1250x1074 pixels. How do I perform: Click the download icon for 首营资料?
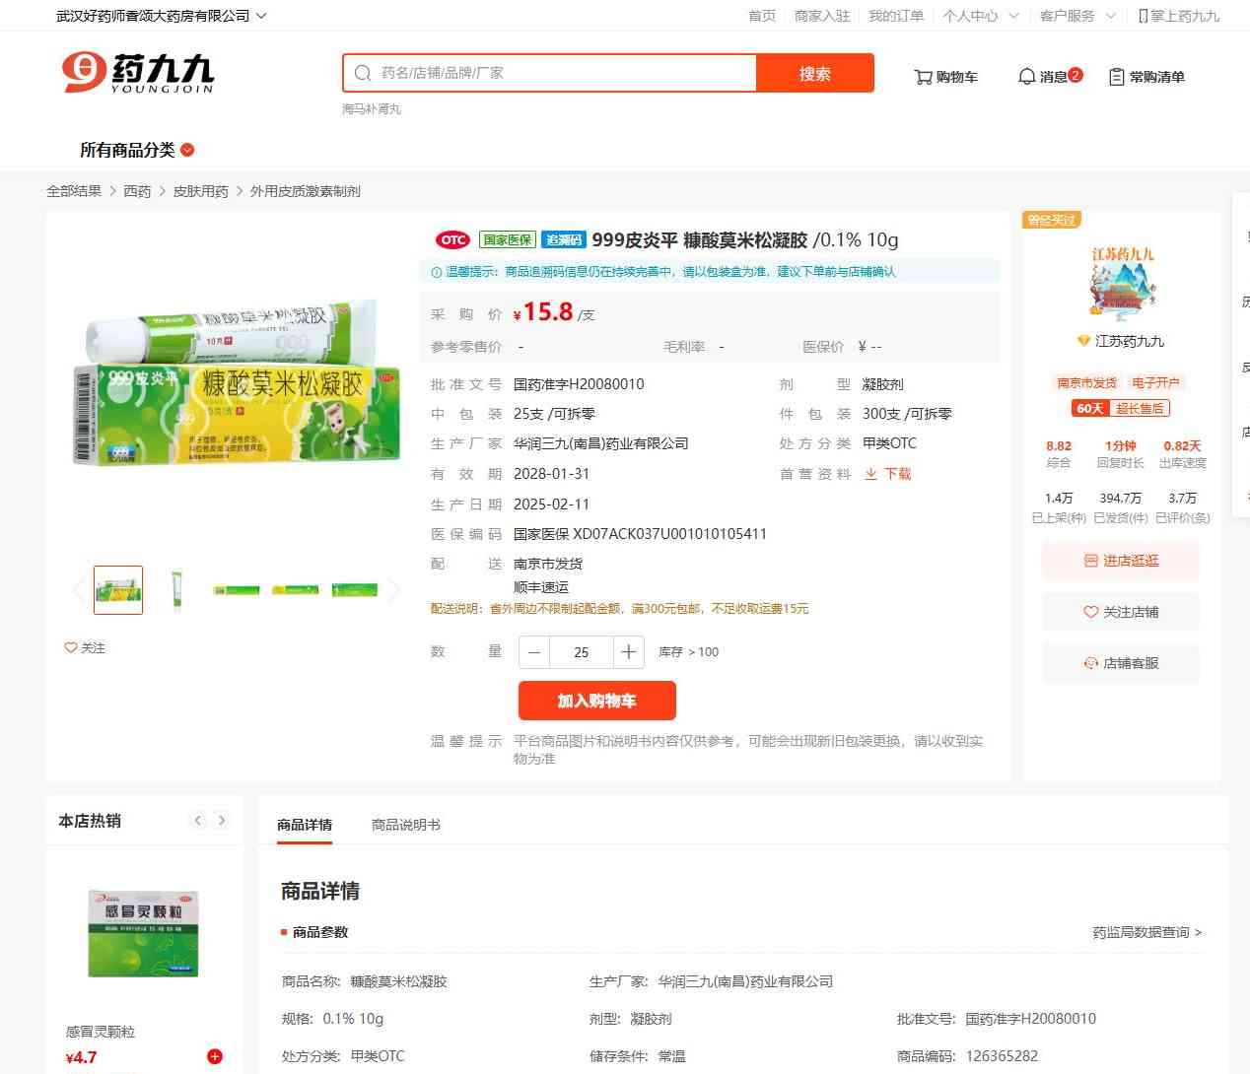click(871, 474)
